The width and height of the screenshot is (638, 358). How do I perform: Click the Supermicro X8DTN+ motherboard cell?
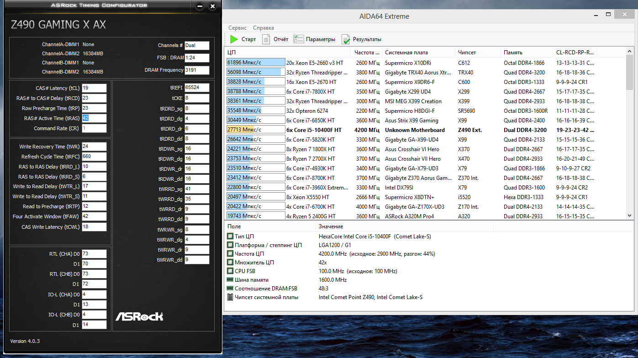(x=410, y=197)
